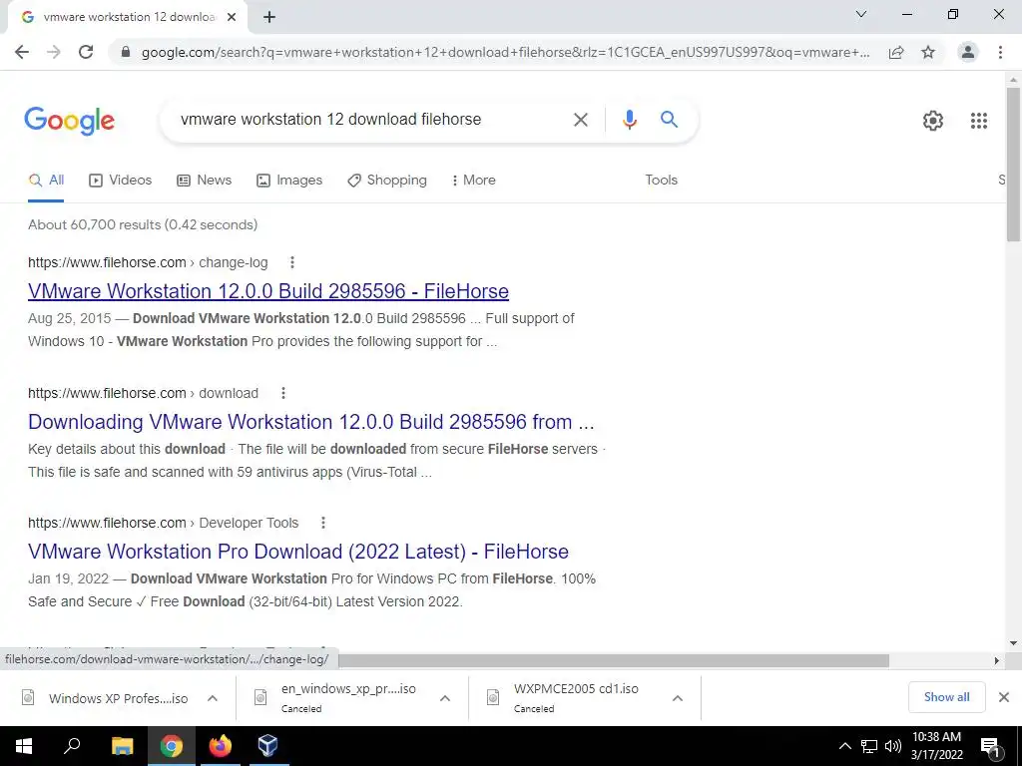
Task: Start voice search with the microphone icon
Action: click(629, 120)
